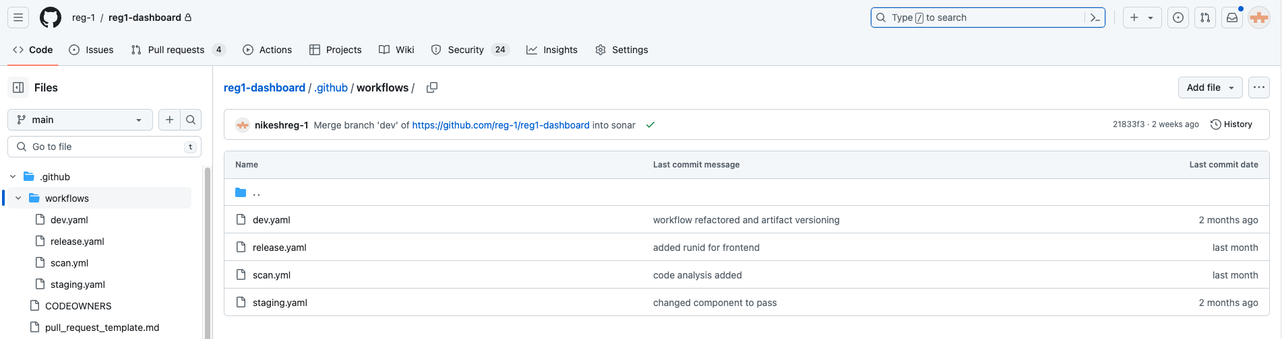The image size is (1282, 339).
Task: Collapse the Files side panel
Action: point(18,87)
